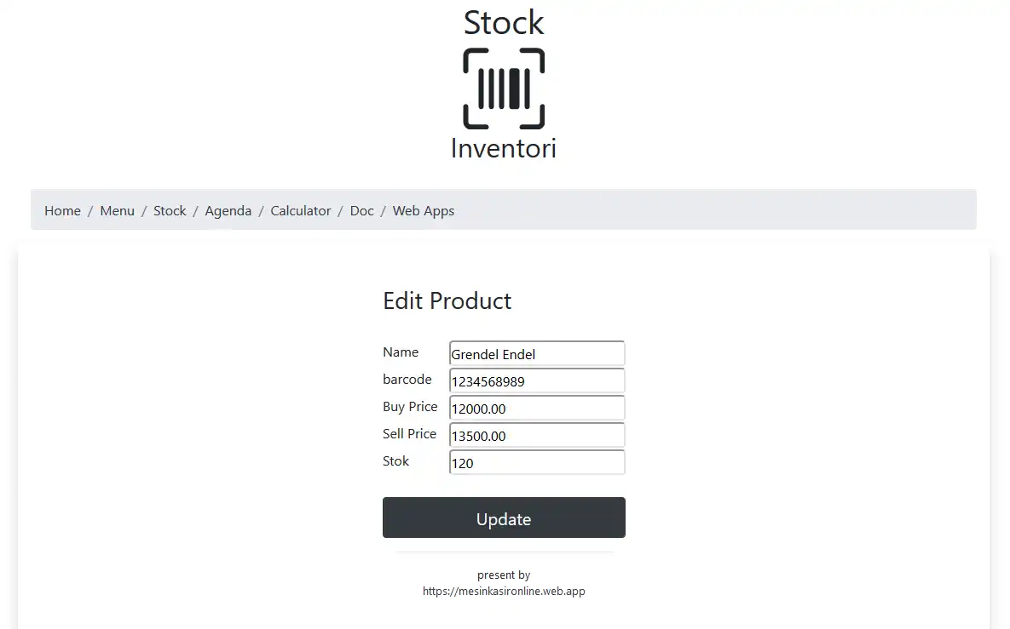
Task: Click the Stock heading text
Action: coord(504,23)
